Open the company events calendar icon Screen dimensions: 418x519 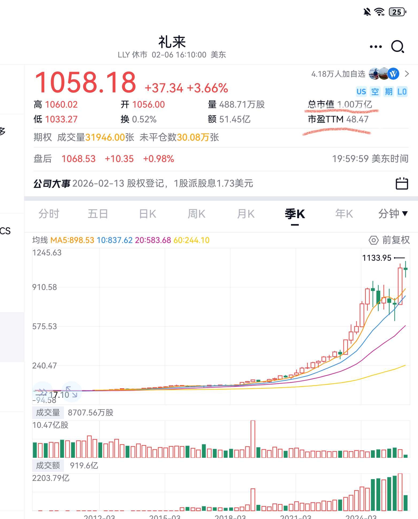(x=402, y=183)
